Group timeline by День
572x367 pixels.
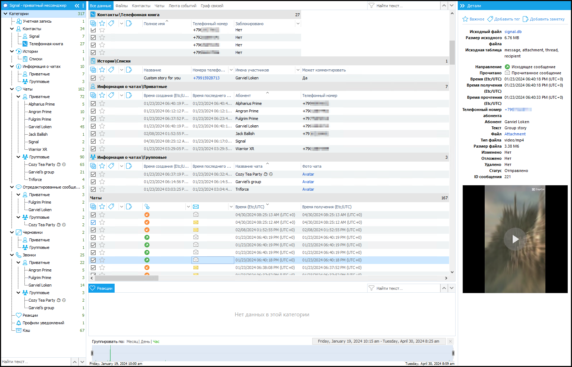tap(145, 342)
